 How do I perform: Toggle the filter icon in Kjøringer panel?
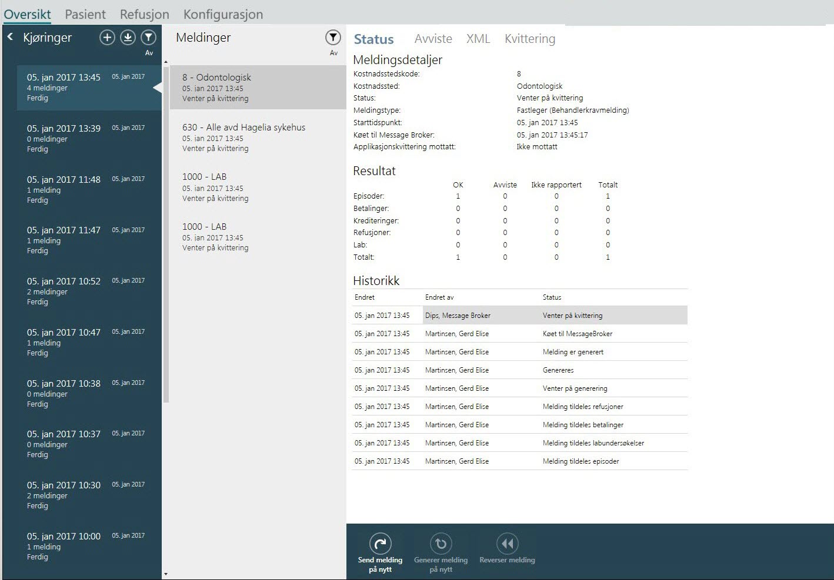pos(149,38)
